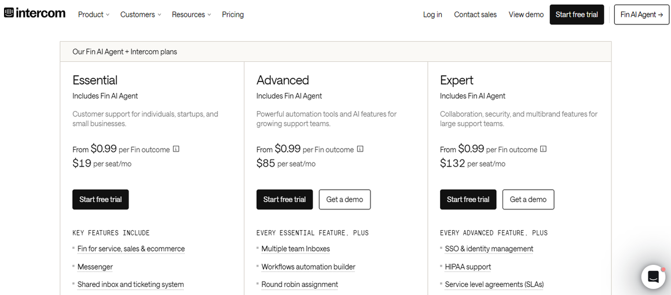Start free trial for Essential plan
The height and width of the screenshot is (295, 671).
(101, 199)
